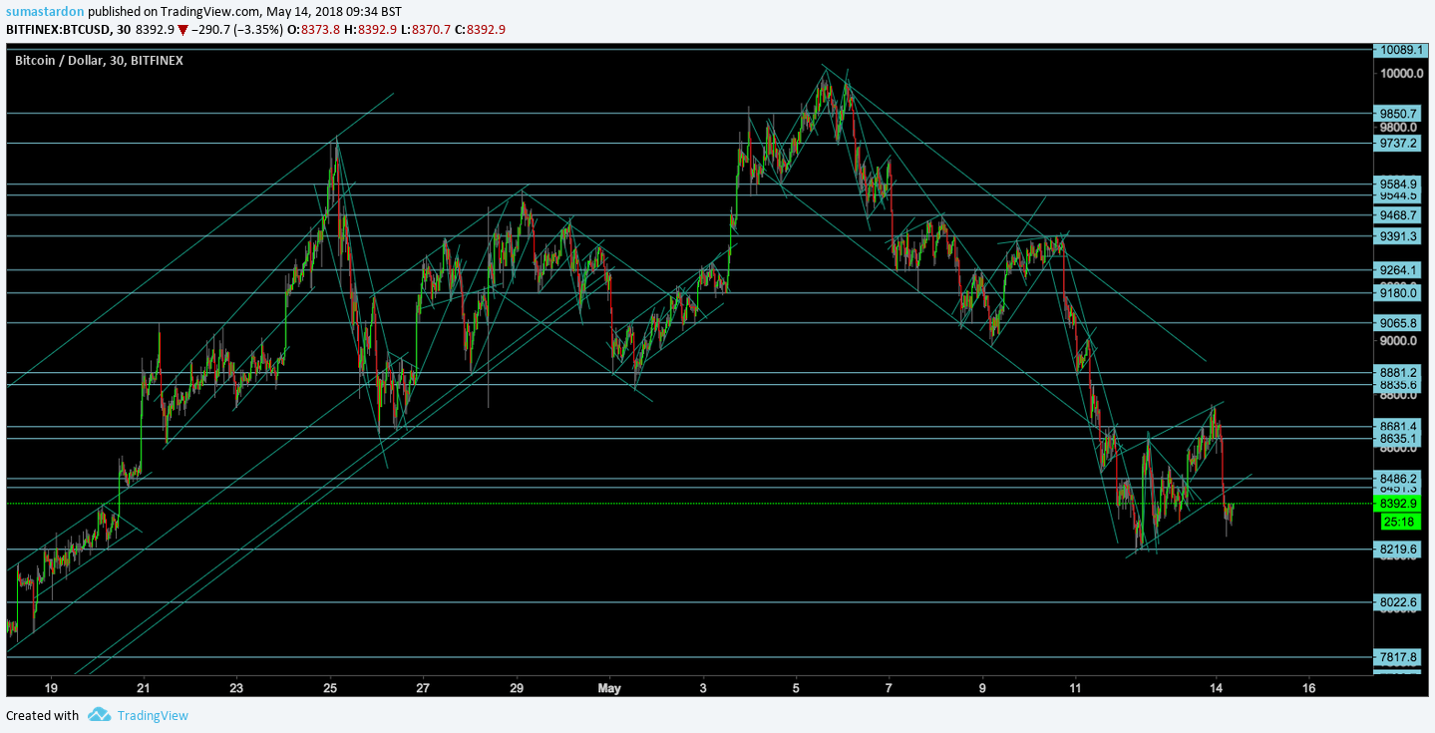Click the 9180.0 price level label

pyautogui.click(x=1398, y=292)
